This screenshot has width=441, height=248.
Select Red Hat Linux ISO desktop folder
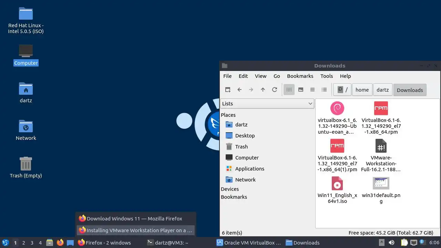(26, 20)
